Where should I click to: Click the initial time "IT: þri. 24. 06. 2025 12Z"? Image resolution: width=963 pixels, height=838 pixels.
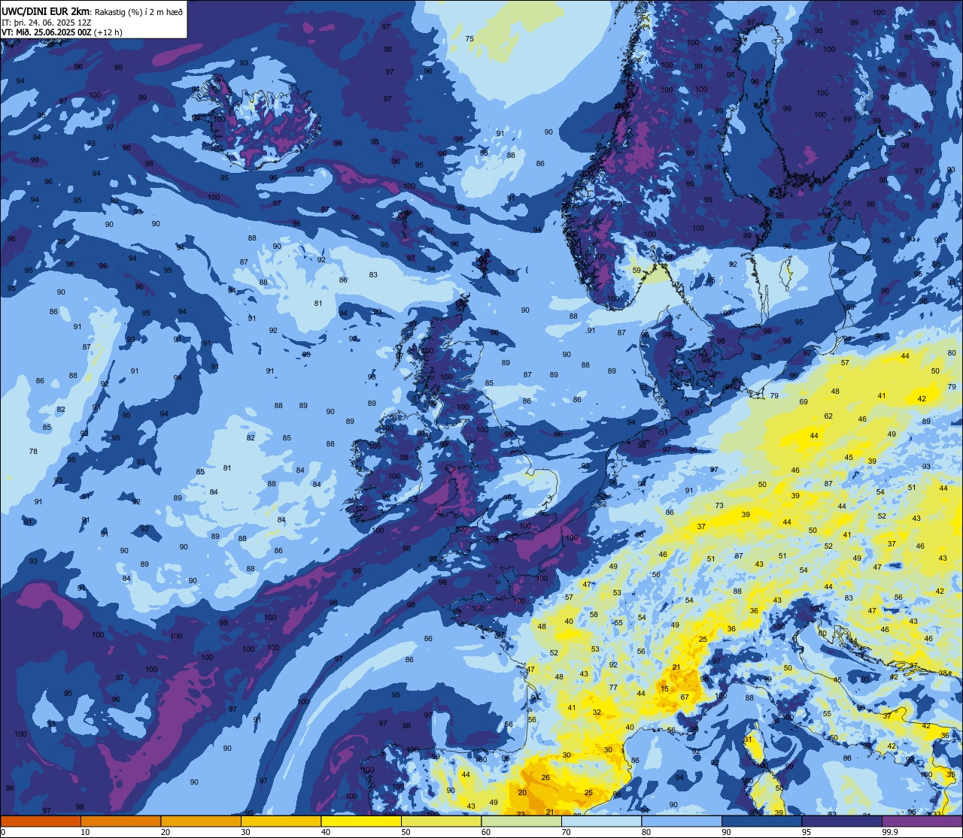click(x=47, y=22)
